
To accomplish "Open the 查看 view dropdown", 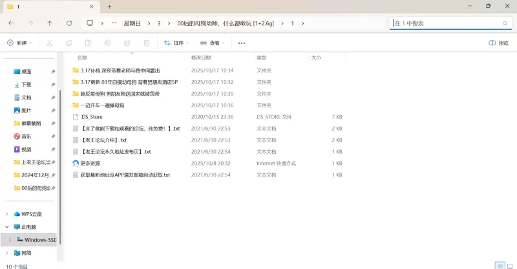I will (213, 43).
